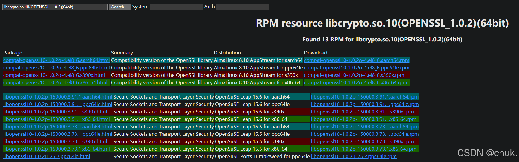Open compat-openssl10-1.0.2o-4.el8_6.ppc64le.html package page
The width and height of the screenshot is (519, 162).
56,68
